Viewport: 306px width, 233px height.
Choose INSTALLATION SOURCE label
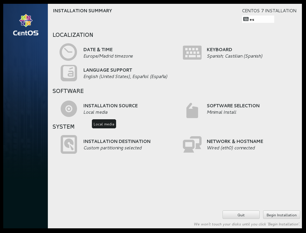pos(111,106)
